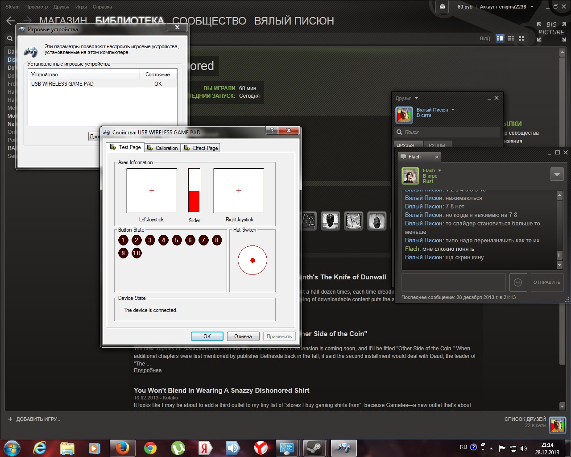Click Отмена in gamepad properties
Image resolution: width=571 pixels, height=457 pixels.
point(243,336)
